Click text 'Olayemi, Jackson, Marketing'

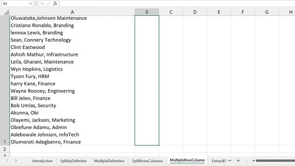[43, 120]
